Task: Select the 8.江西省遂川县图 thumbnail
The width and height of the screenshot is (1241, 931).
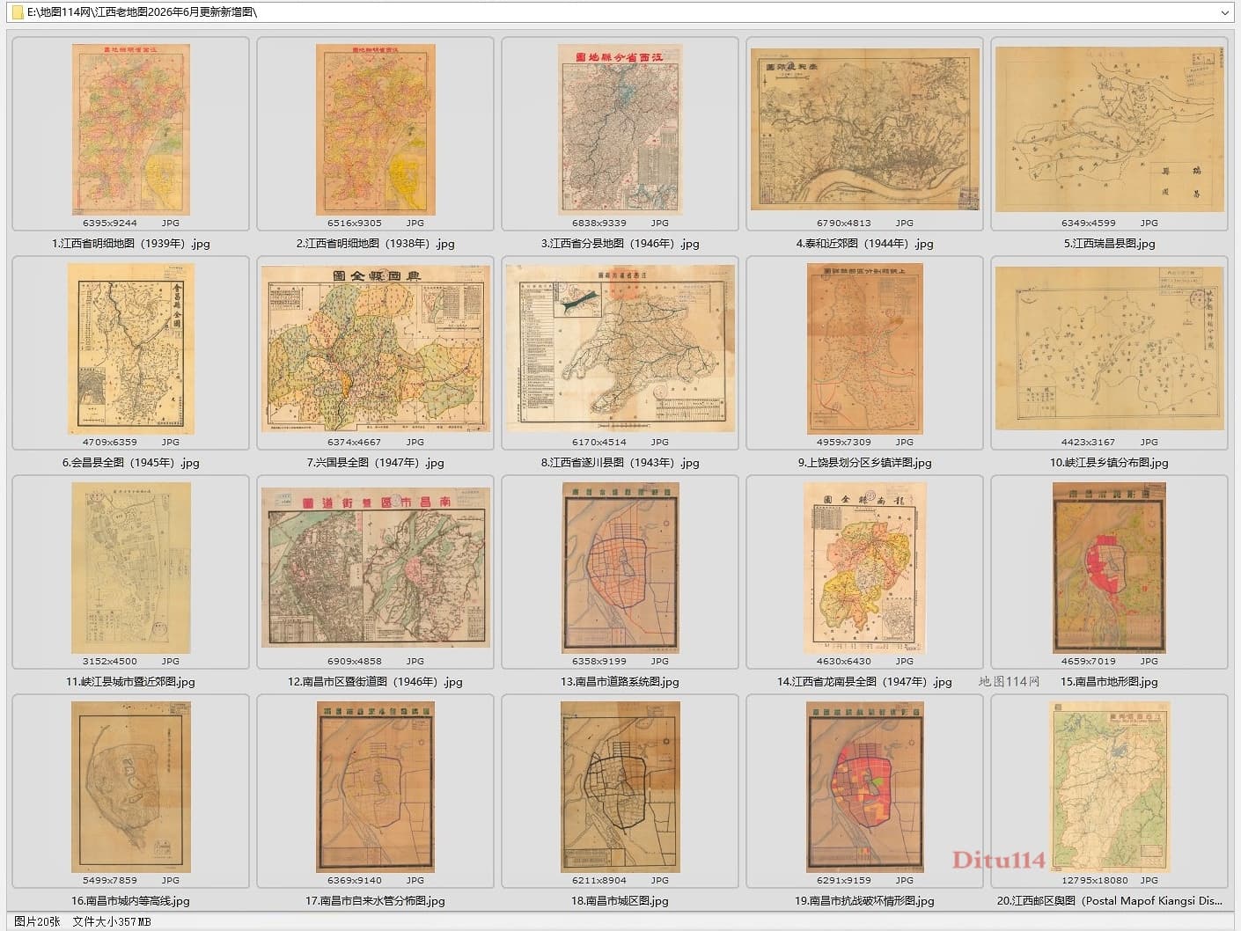Action: click(x=620, y=349)
